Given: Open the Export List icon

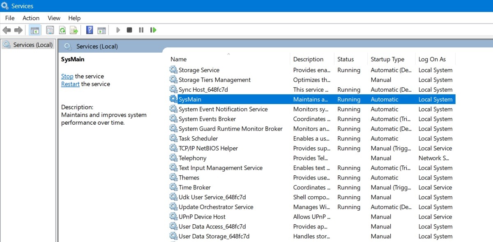Looking at the screenshot, I should tap(74, 30).
